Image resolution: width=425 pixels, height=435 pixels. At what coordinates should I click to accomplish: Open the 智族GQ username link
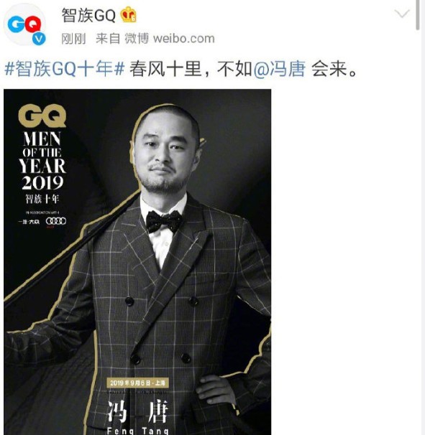pyautogui.click(x=88, y=15)
